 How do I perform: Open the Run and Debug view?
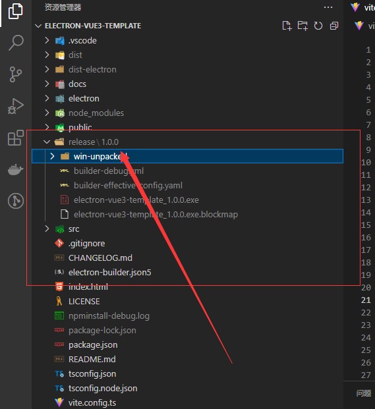coord(16,106)
